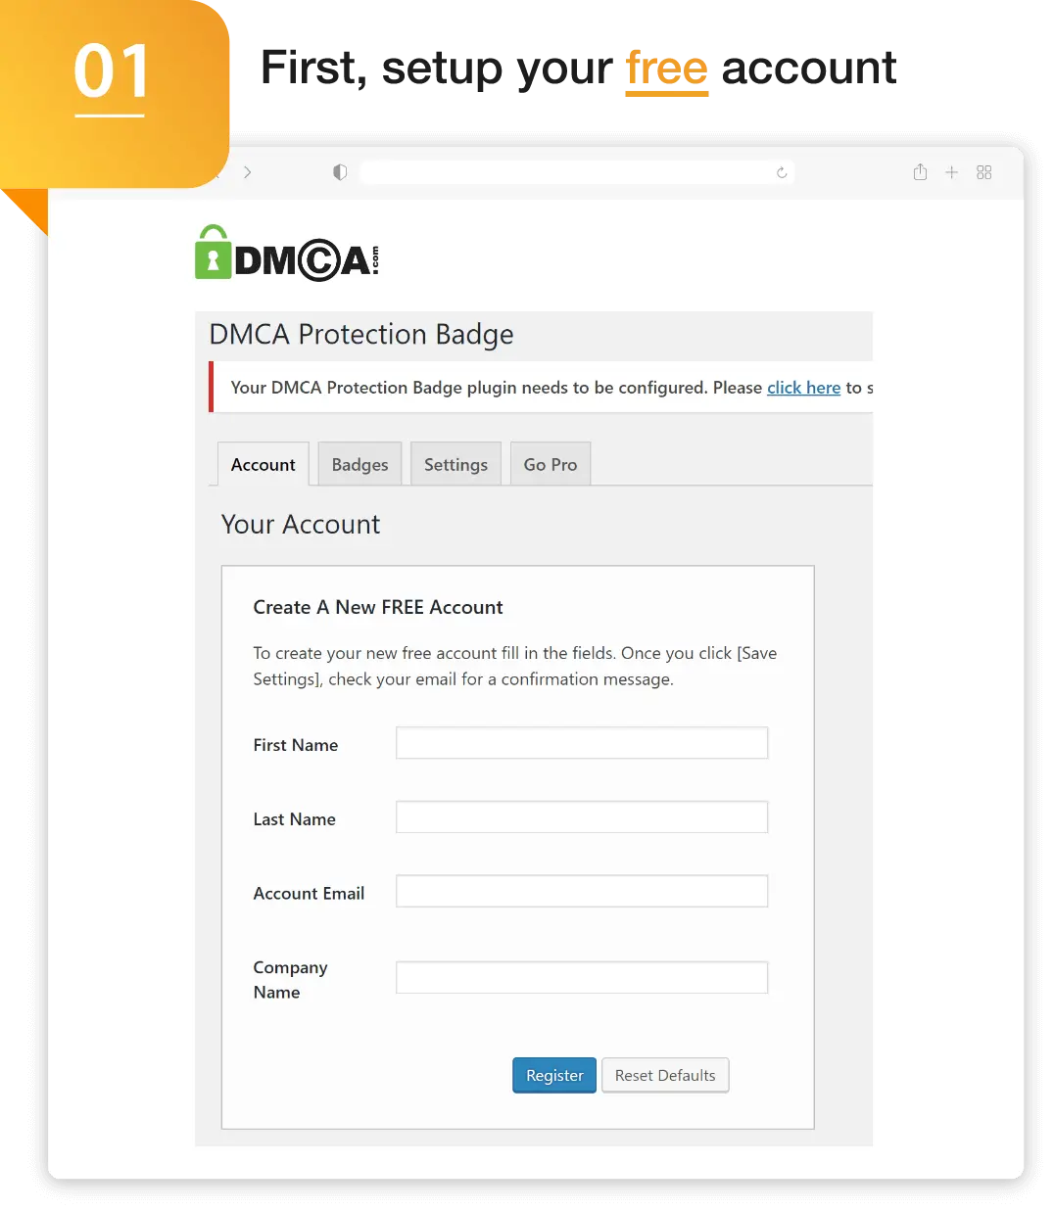Image resolution: width=1054 pixels, height=1211 pixels.
Task: Click into the Account Email field
Action: coord(582,892)
